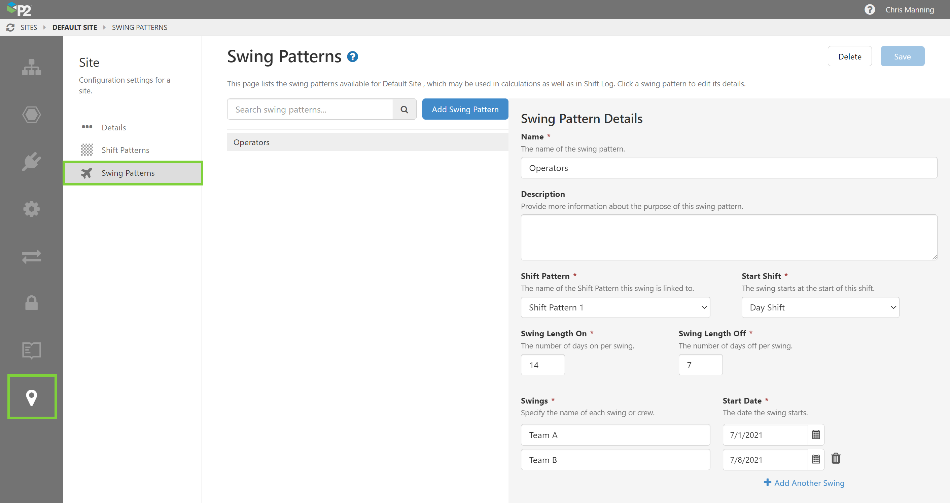Image resolution: width=950 pixels, height=503 pixels.
Task: Click the Description text area
Action: point(728,237)
